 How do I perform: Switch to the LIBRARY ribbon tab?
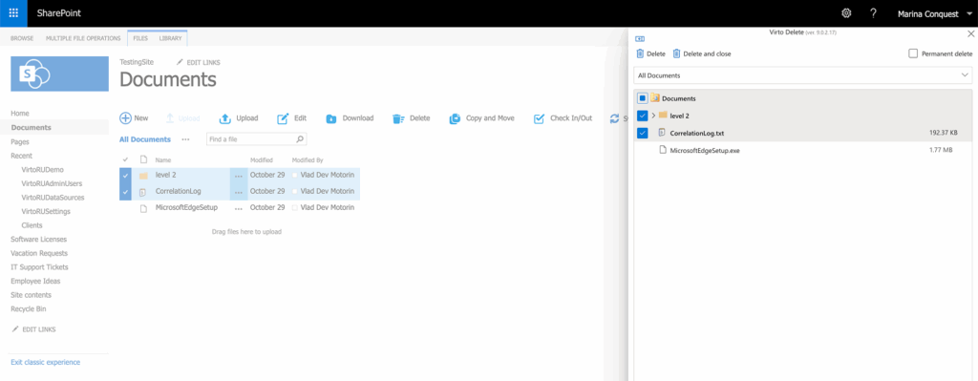tap(170, 38)
